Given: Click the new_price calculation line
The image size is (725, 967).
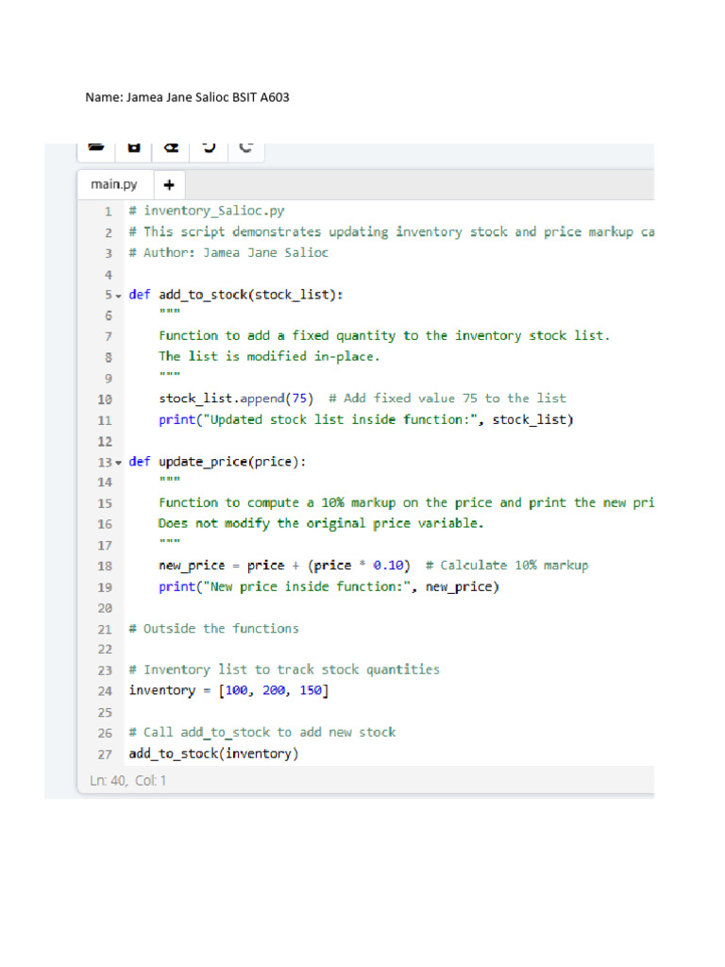Looking at the screenshot, I should pyautogui.click(x=283, y=566).
